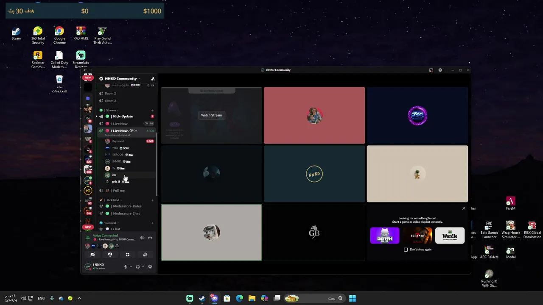543x305 pixels.
Task: Disconnect from voice with the hang-up icon
Action: coord(150,238)
